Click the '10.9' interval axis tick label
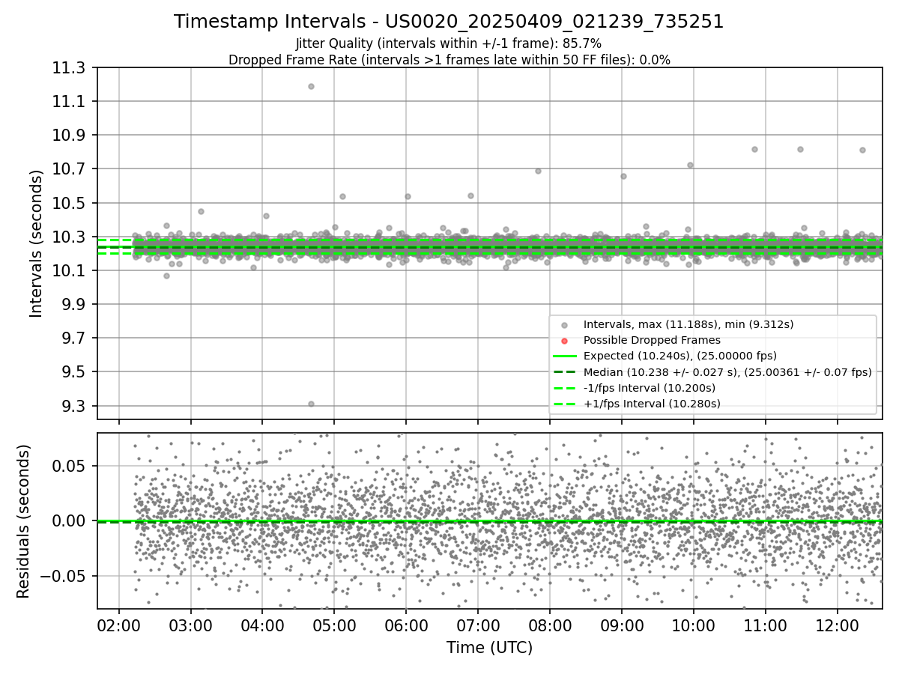Viewport: 899px width, 674px height. tap(70, 136)
